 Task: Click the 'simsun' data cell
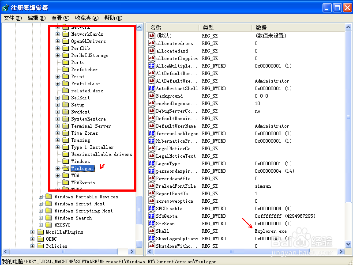pos(263,186)
